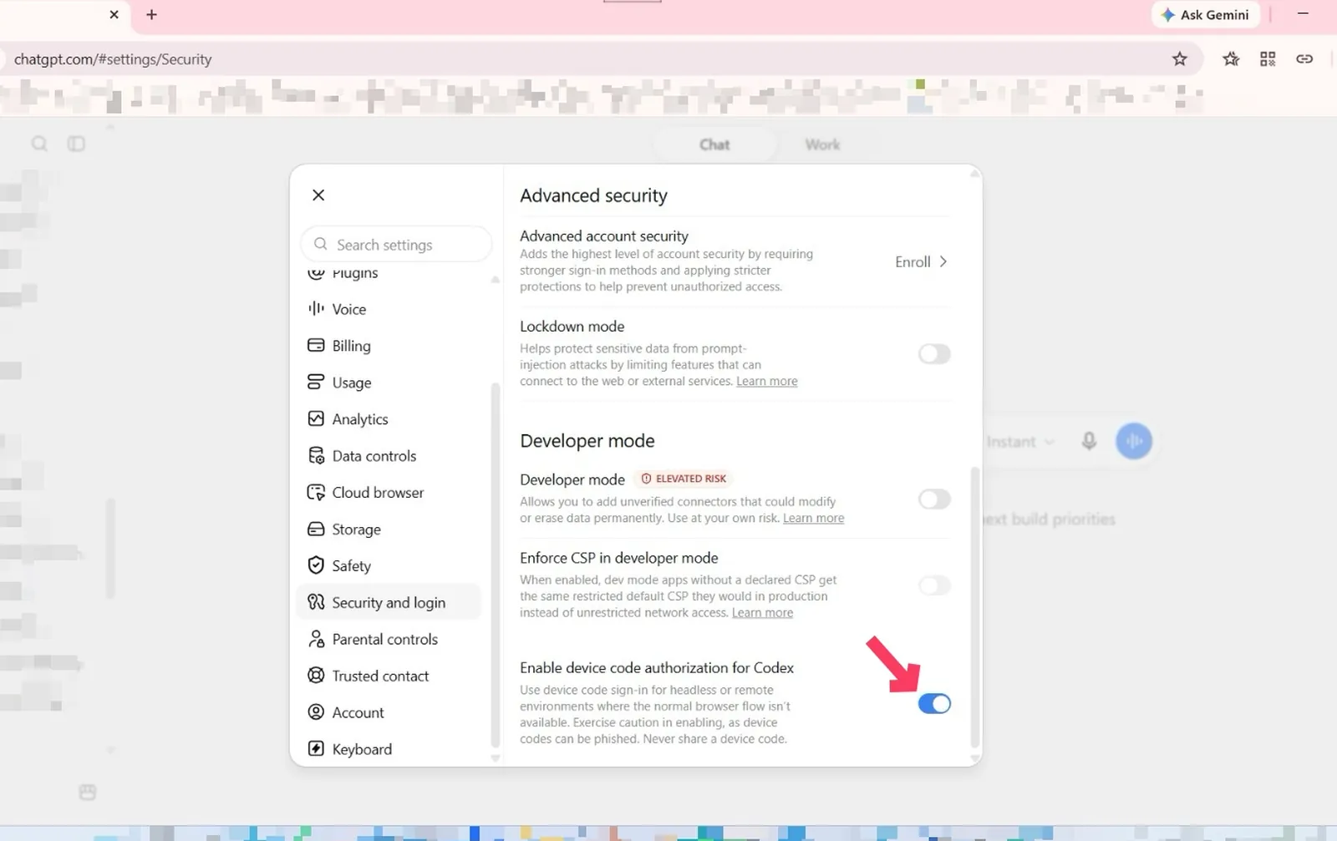
Task: Toggle Enforce CSP in developer mode switch
Action: tap(934, 585)
